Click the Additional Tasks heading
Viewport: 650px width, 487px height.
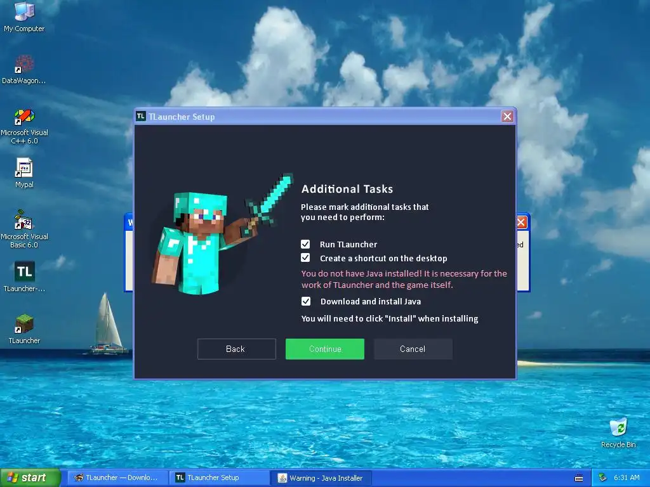point(347,189)
